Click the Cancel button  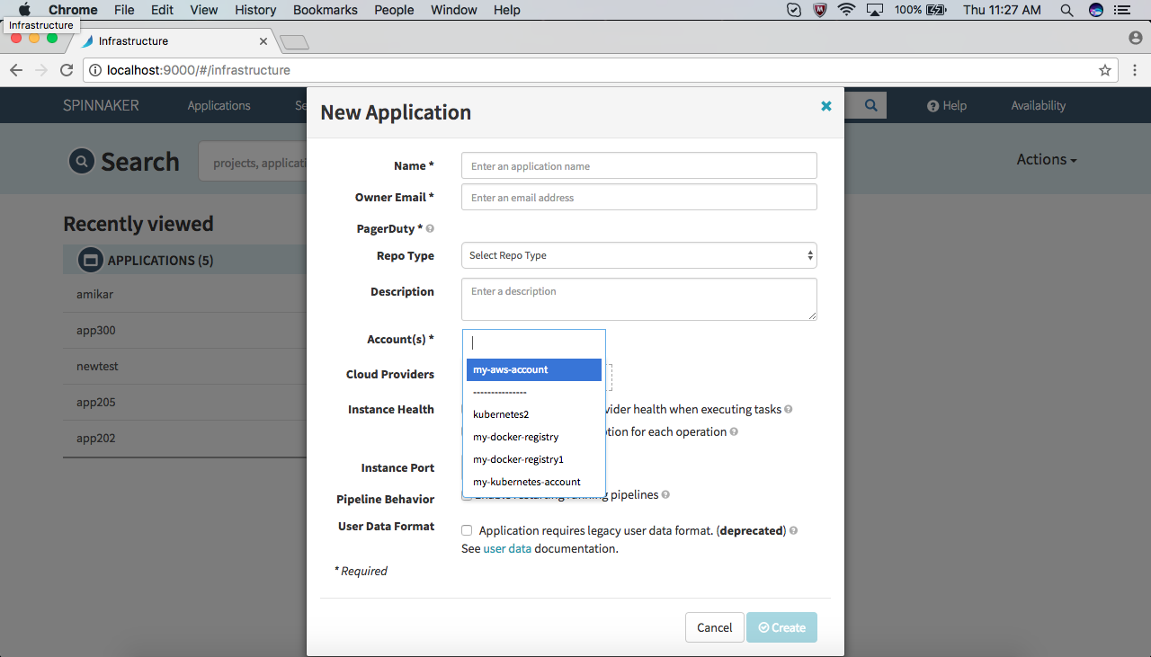coord(715,627)
